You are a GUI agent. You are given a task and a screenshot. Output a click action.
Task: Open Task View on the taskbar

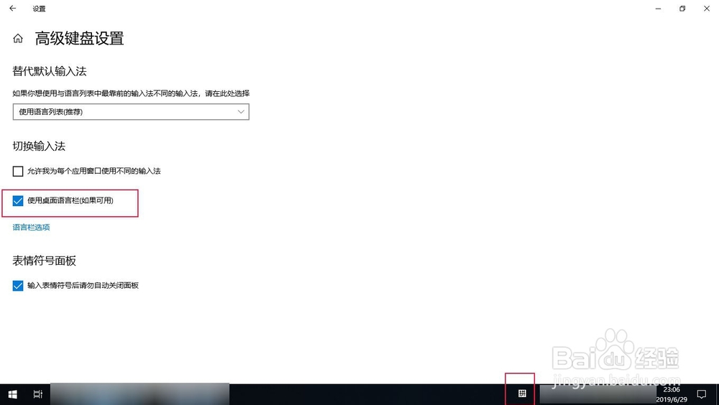click(38, 394)
